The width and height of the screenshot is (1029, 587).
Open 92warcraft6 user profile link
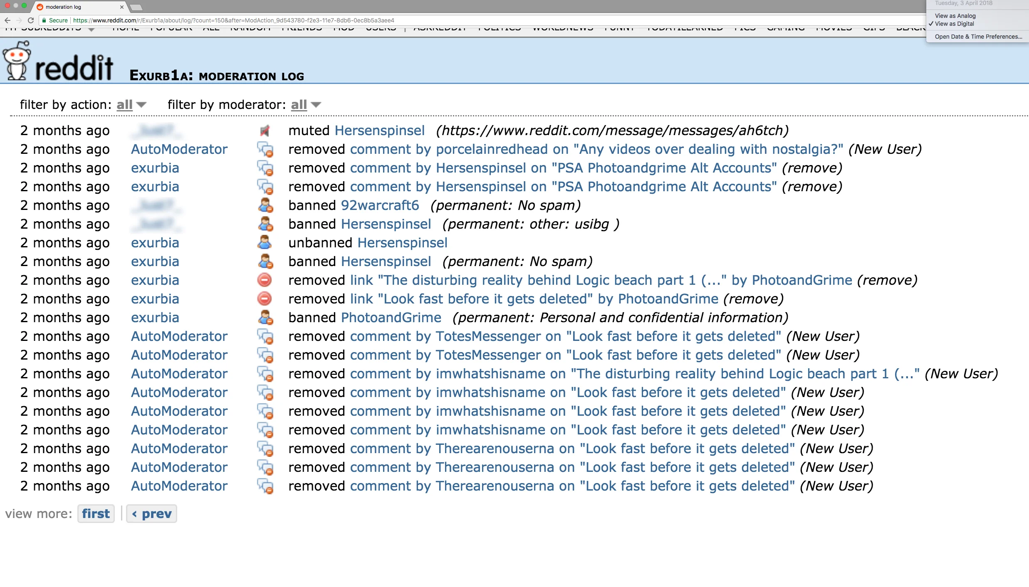tap(380, 205)
